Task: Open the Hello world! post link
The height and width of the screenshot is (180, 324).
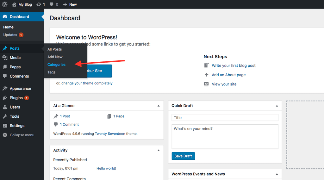Action: (106, 168)
